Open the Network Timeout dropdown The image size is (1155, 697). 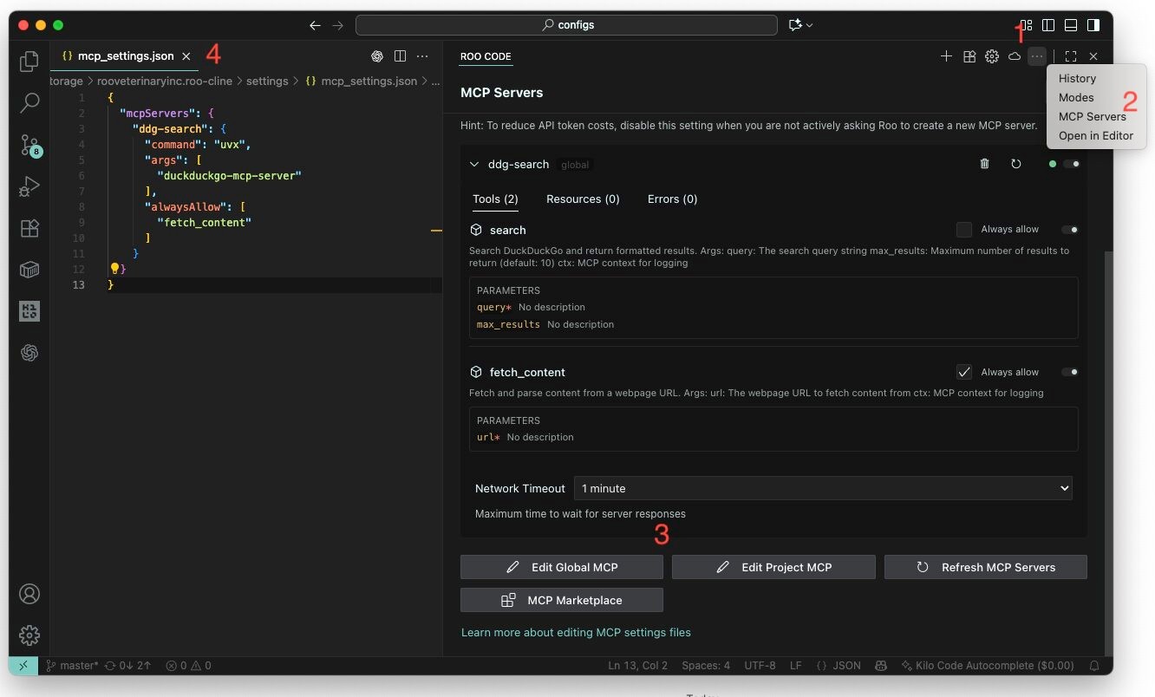click(822, 488)
